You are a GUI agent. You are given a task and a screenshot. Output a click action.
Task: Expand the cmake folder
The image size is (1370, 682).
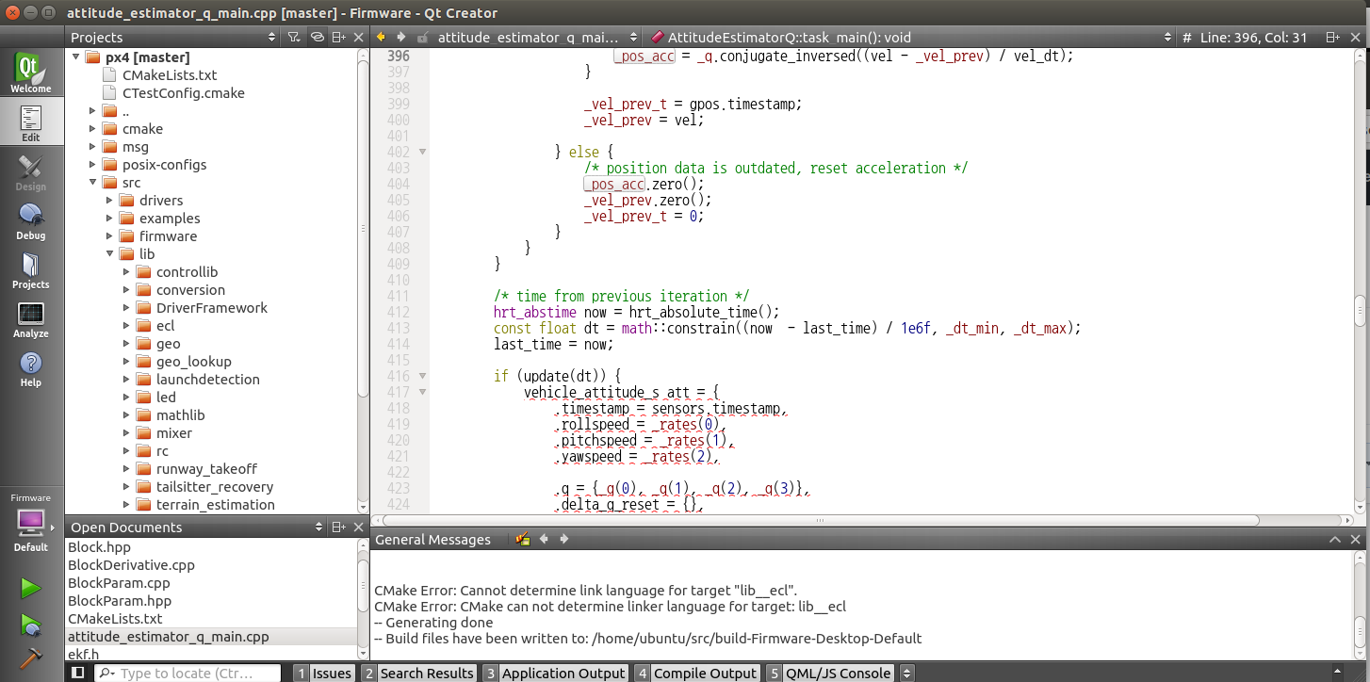click(92, 129)
